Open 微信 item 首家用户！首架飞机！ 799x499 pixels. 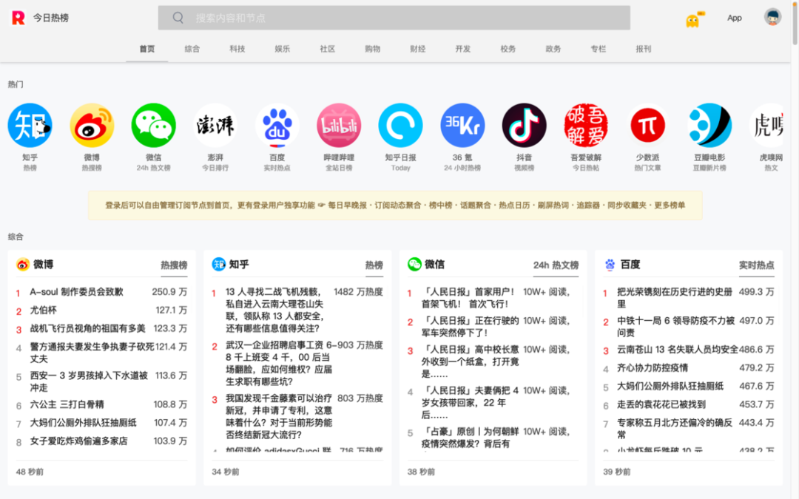coord(468,298)
